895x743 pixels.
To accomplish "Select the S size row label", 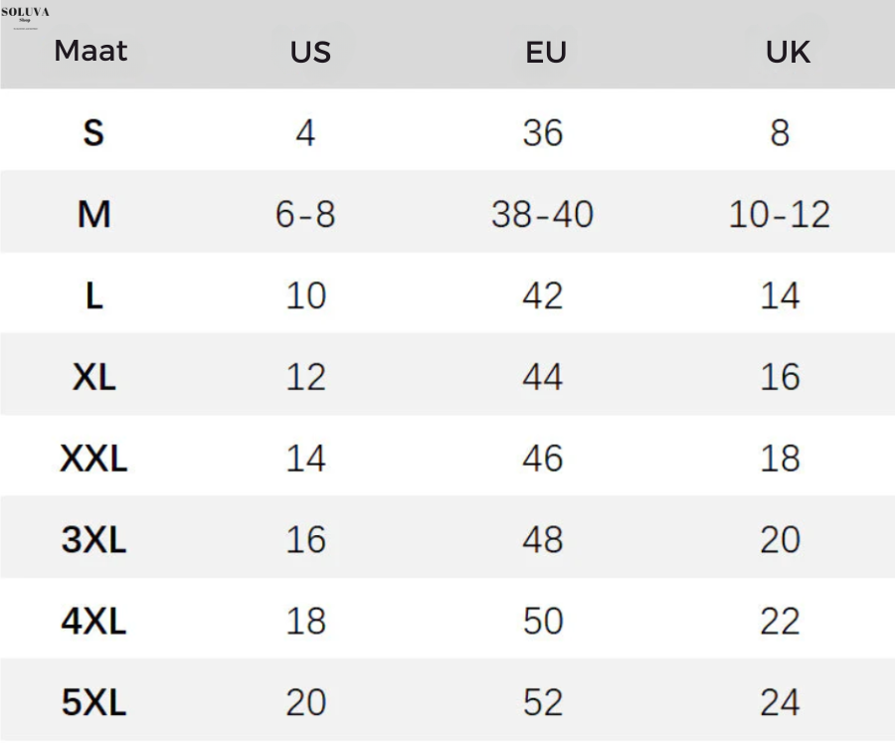I will 93,132.
